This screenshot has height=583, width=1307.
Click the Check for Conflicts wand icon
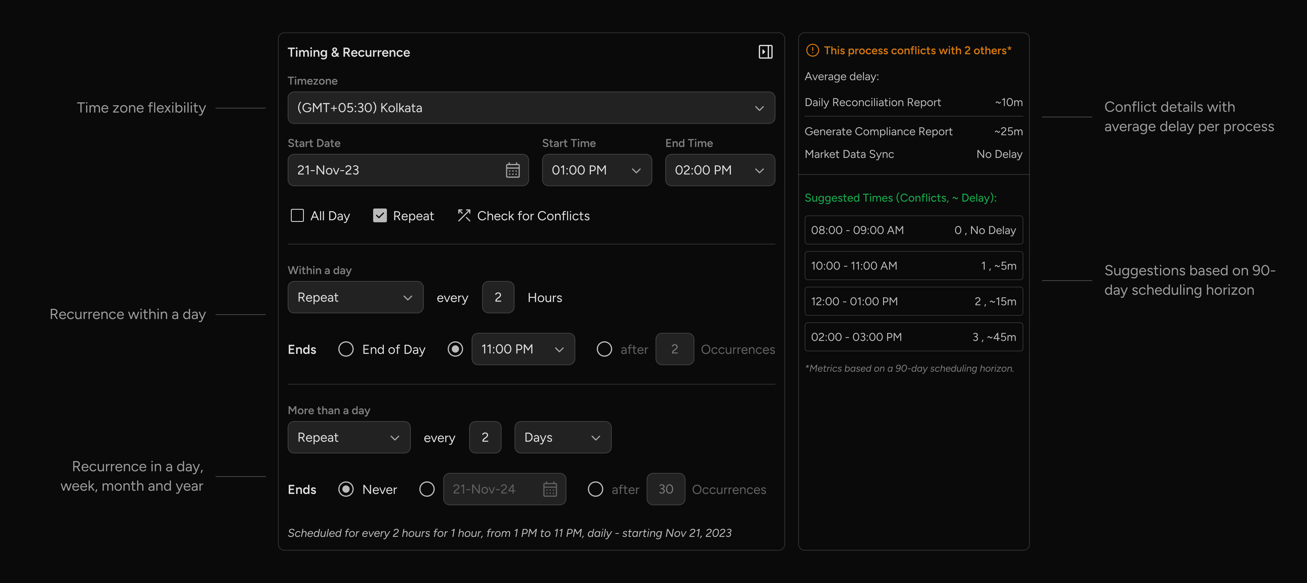(464, 215)
